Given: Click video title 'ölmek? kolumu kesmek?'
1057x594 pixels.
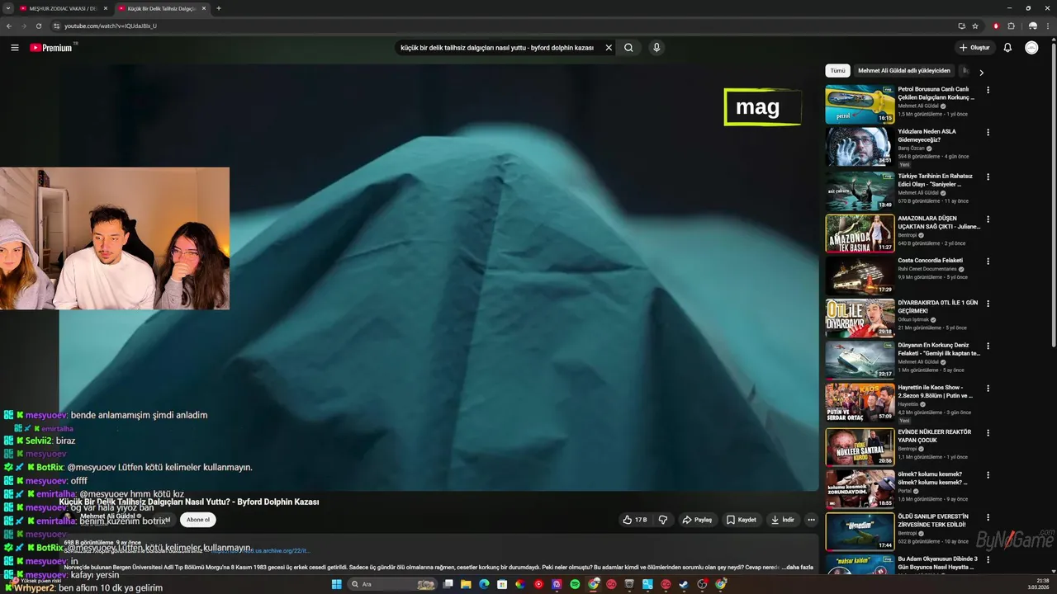Looking at the screenshot, I should coord(932,478).
